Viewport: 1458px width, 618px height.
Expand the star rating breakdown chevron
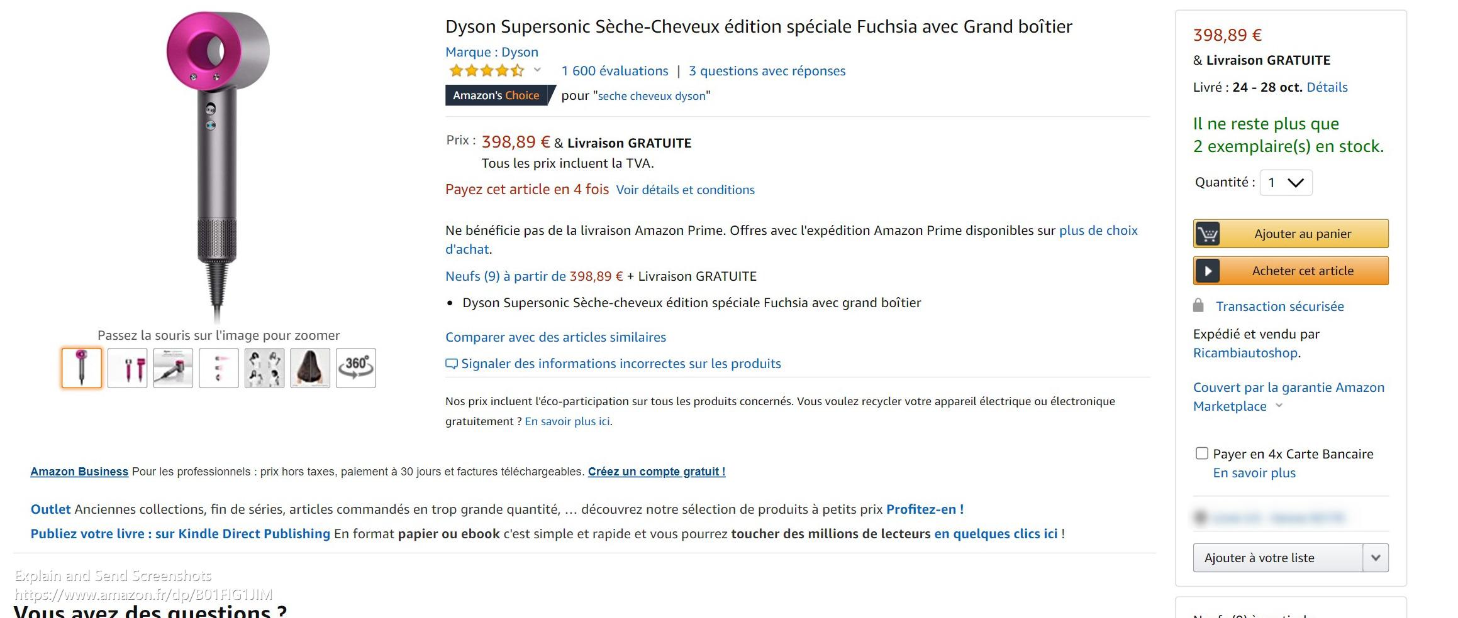pos(537,70)
